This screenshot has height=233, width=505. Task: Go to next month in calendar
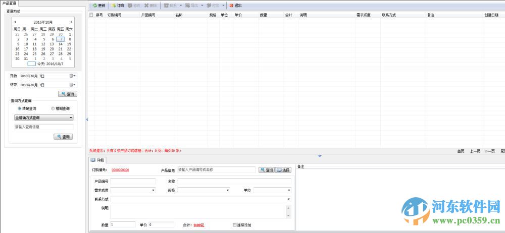(71, 22)
